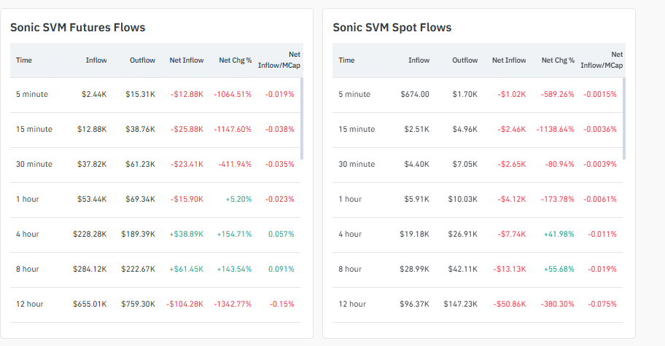This screenshot has width=665, height=346.
Task: Click spot net inflow -$1.02K
Action: tap(511, 94)
